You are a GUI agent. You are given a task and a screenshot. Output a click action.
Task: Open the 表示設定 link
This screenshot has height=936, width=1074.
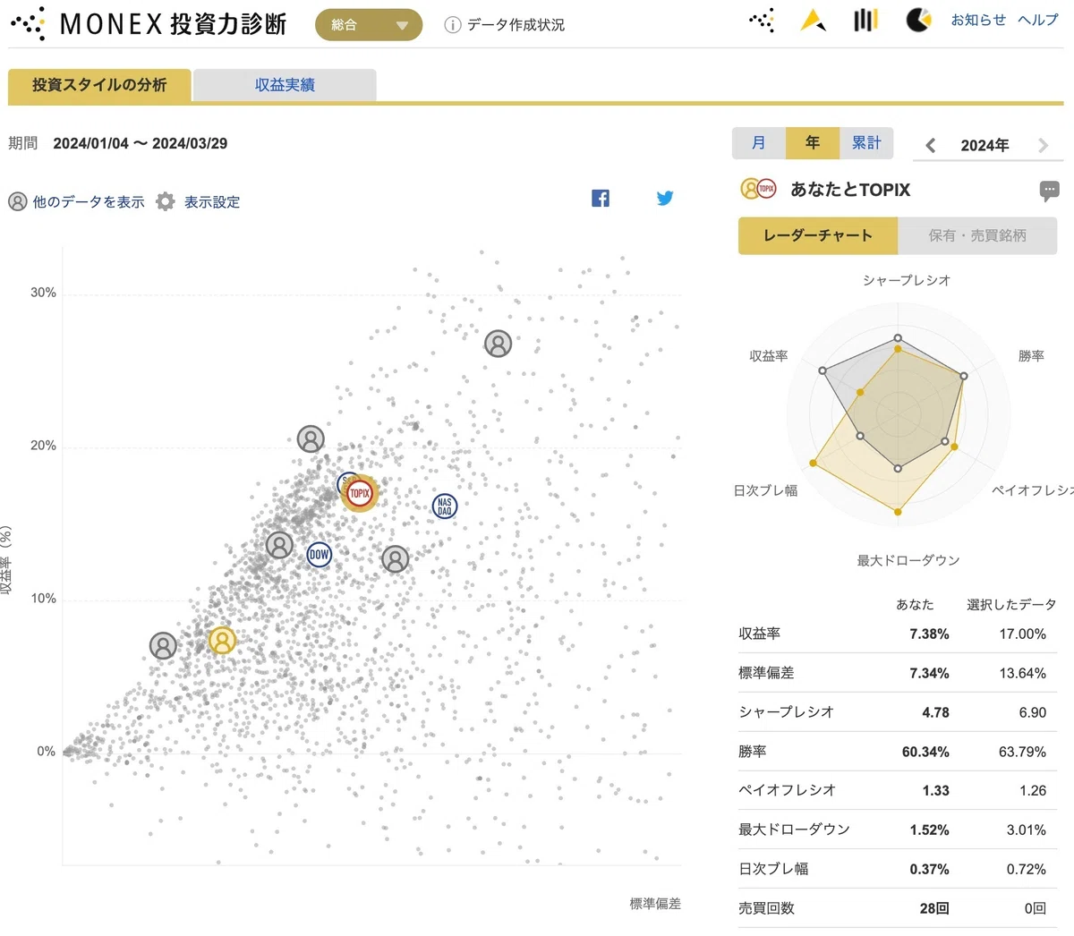point(212,202)
